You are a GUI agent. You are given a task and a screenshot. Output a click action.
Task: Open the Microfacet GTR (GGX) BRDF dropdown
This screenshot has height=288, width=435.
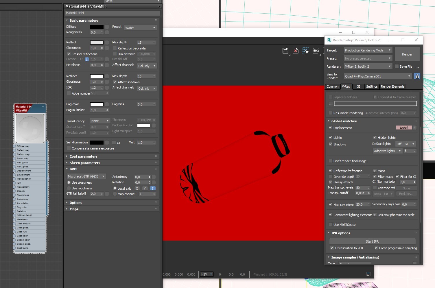tap(86, 176)
